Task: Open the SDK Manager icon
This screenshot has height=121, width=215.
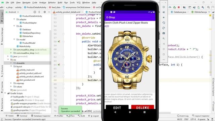Action: [203, 7]
